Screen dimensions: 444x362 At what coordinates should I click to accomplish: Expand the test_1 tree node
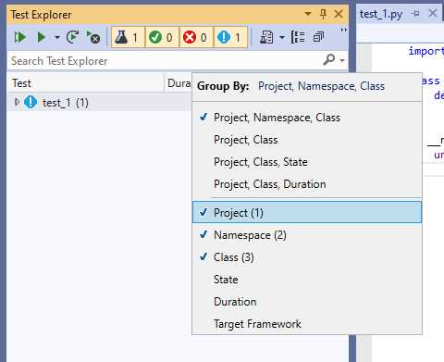17,102
